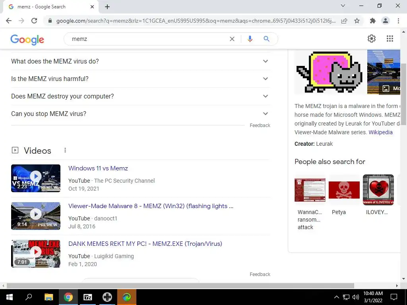Play the 7:01 MEMZ.EXE video thumbnail
The width and height of the screenshot is (407, 305).
[x=36, y=254]
